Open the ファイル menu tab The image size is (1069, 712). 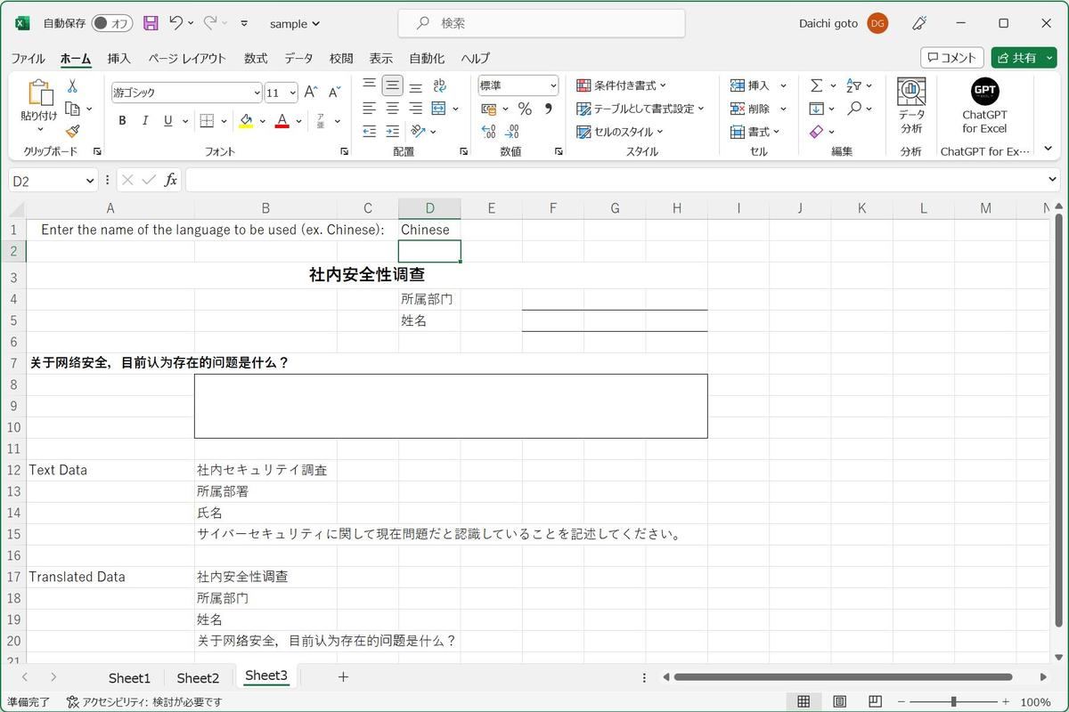[x=28, y=58]
